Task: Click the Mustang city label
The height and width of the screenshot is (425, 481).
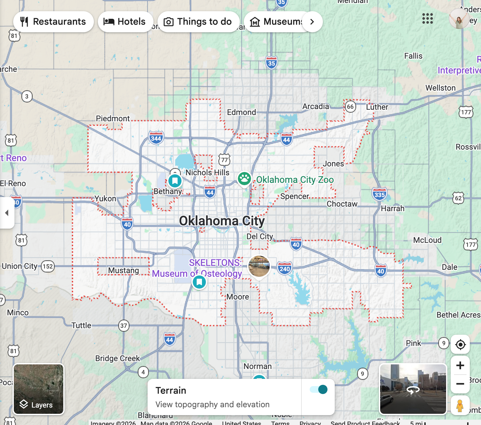Action: pos(124,270)
